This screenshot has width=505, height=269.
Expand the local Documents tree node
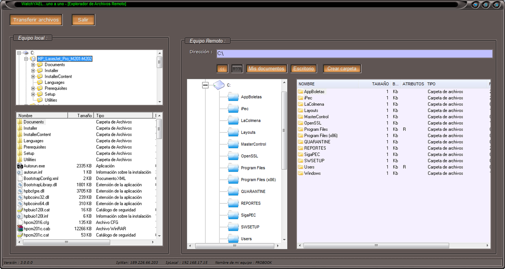(x=33, y=65)
